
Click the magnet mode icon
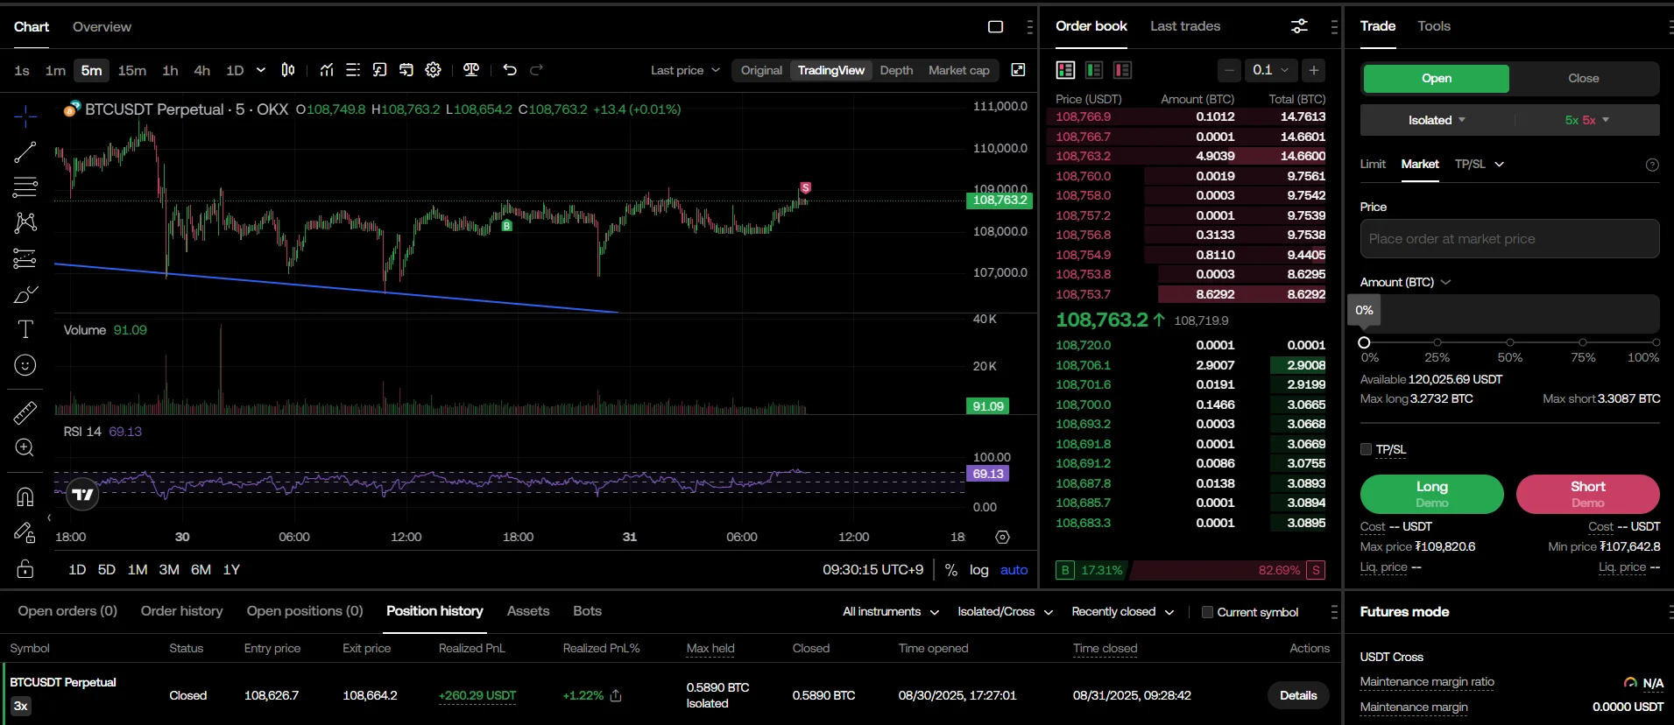(25, 496)
